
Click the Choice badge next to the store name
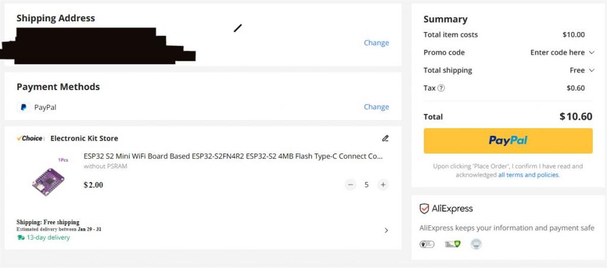(x=30, y=138)
